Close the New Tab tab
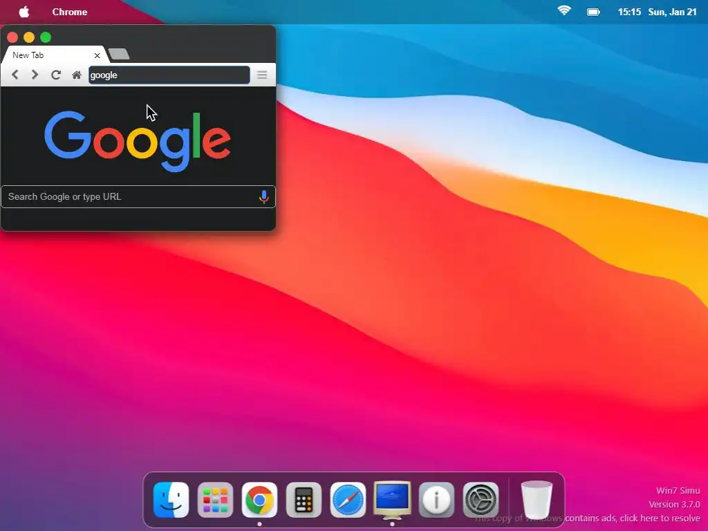Viewport: 708px width, 531px height. (x=97, y=55)
